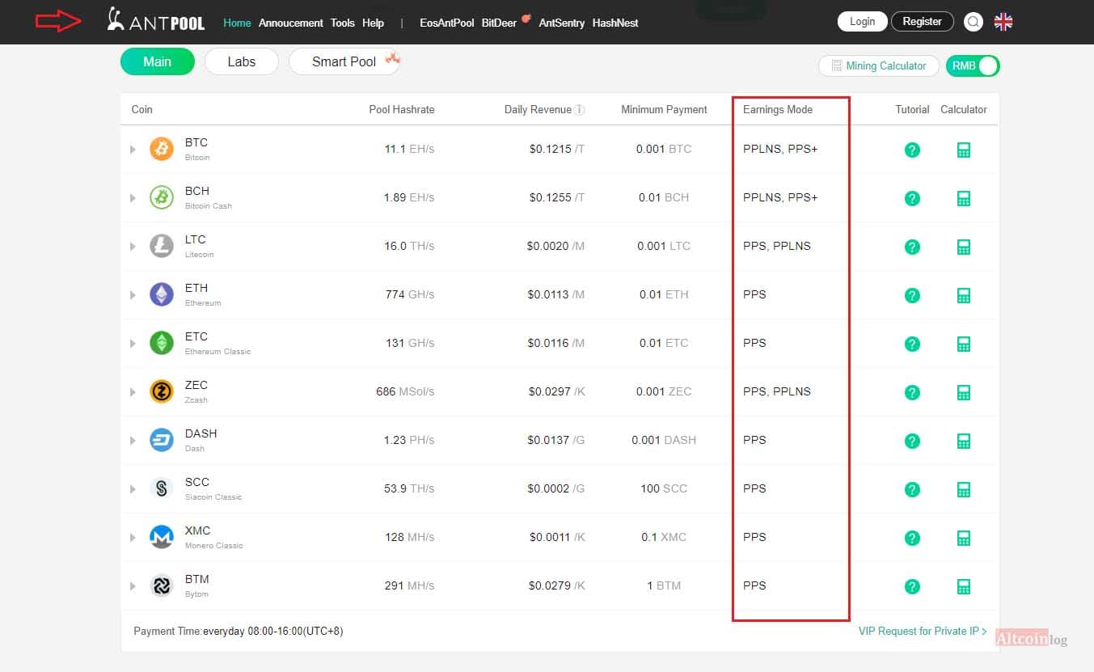Click the Earnings Mode column header
Viewport: 1094px width, 672px height.
point(778,110)
